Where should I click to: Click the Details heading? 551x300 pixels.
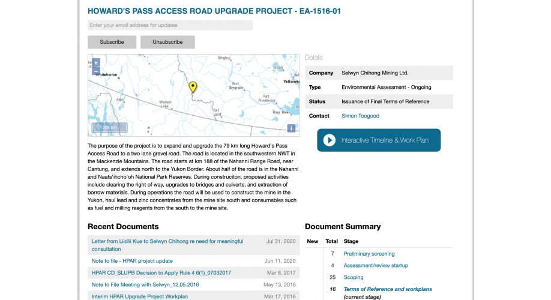[x=313, y=58]
